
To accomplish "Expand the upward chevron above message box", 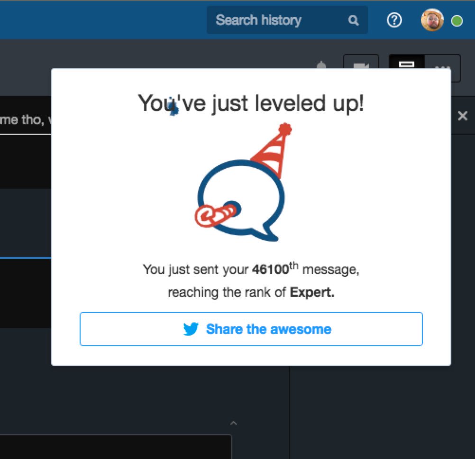I will (x=233, y=423).
